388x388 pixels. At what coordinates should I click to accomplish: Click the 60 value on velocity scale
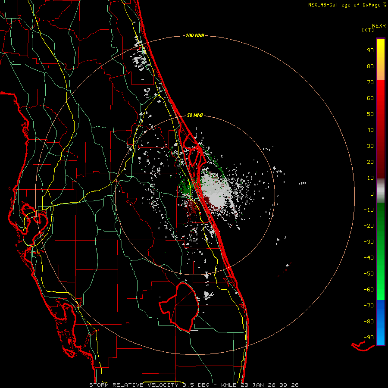[x=370, y=98]
